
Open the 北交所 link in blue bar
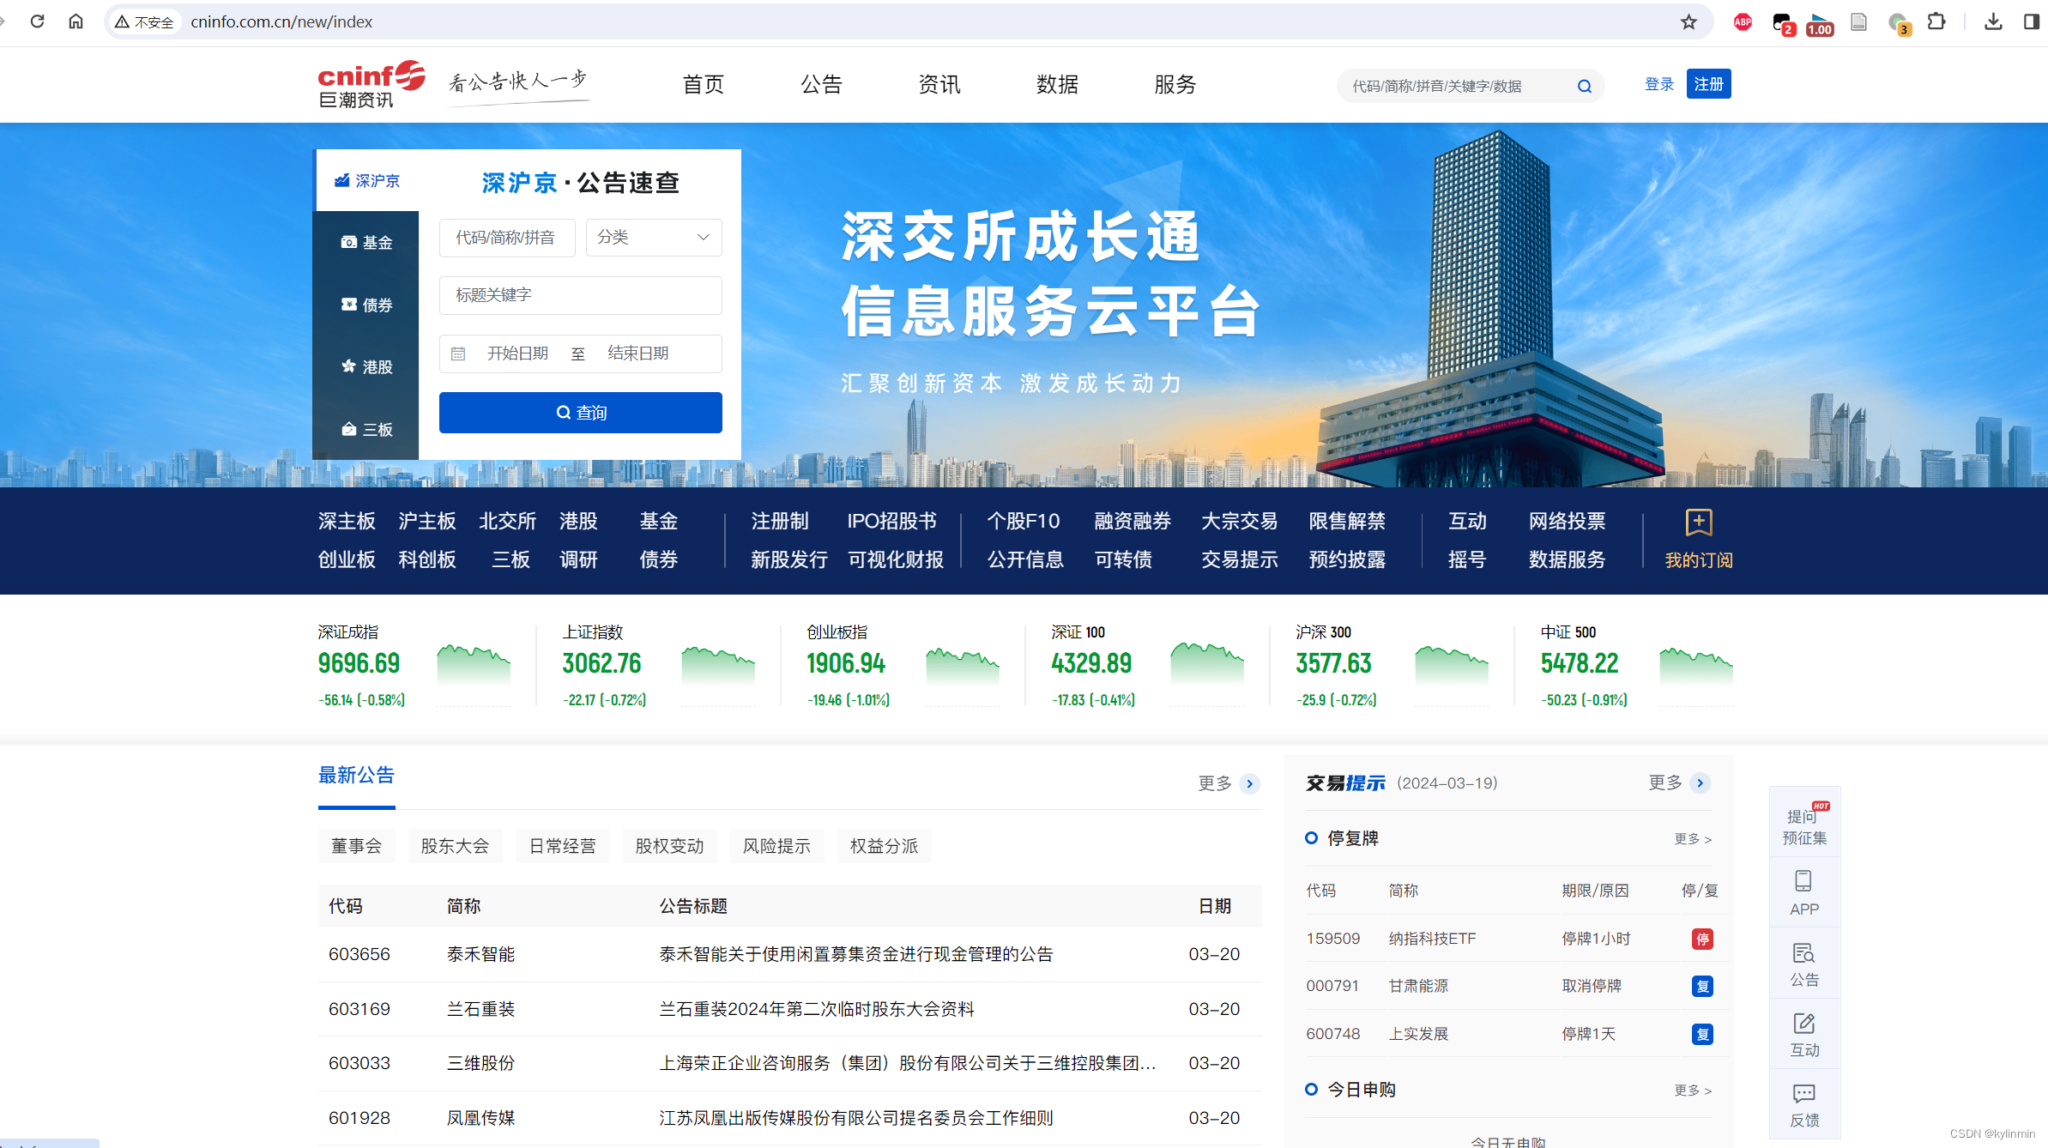coord(508,521)
